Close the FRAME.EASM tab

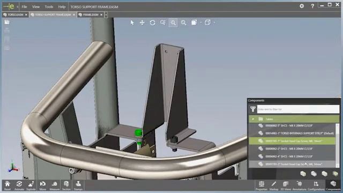click(x=101, y=14)
